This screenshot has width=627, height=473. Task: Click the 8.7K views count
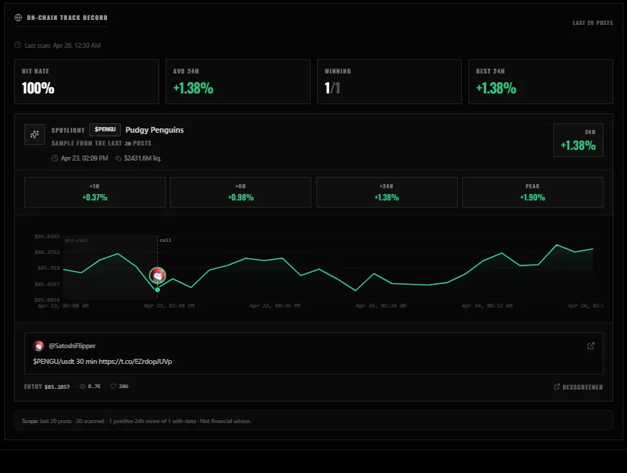click(x=94, y=386)
